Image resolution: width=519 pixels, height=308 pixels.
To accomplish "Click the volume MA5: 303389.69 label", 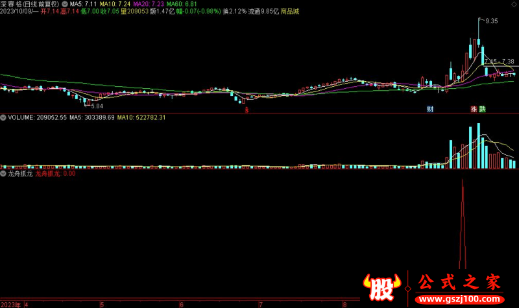I will click(x=92, y=117).
